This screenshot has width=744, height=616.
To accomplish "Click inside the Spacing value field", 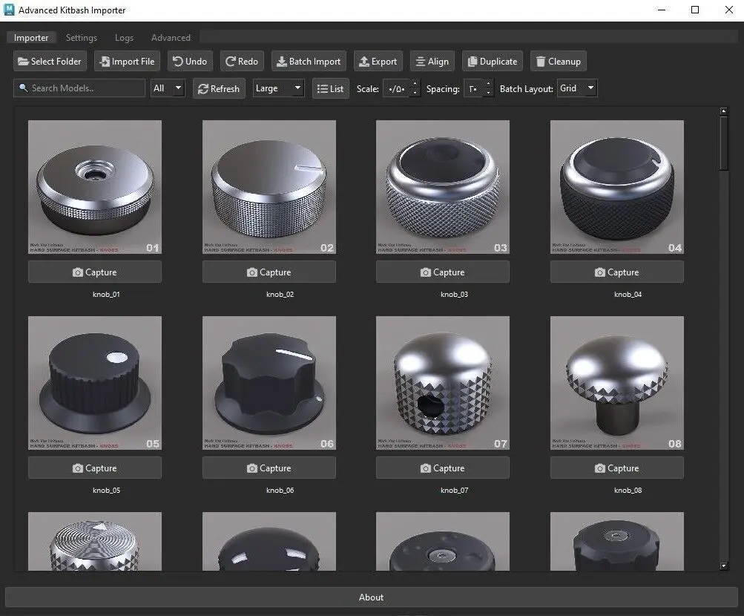I will click(473, 89).
